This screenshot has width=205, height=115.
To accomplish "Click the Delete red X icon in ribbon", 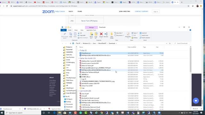I will pyautogui.click(x=101, y=34).
